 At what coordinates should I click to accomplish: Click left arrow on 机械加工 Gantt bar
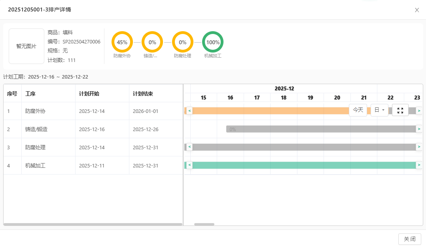(189, 165)
